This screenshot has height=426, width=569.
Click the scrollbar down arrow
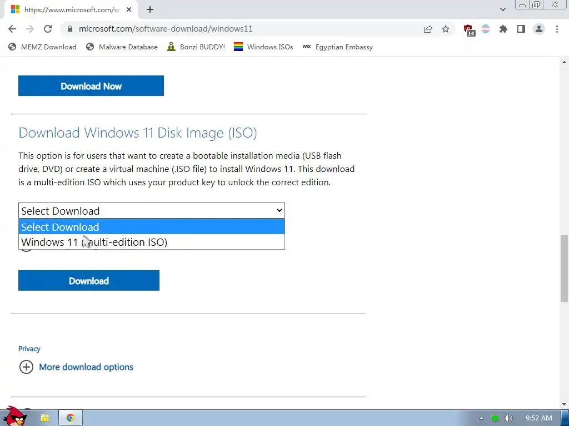(564, 404)
